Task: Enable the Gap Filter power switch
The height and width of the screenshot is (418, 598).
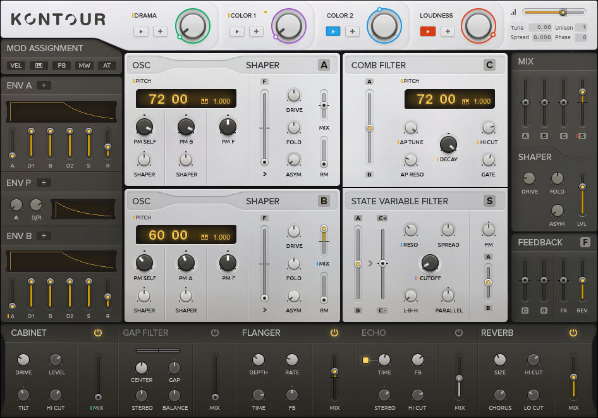Action: [x=215, y=333]
